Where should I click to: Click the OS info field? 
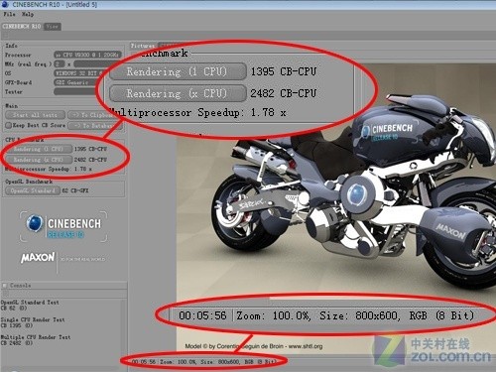click(78, 73)
